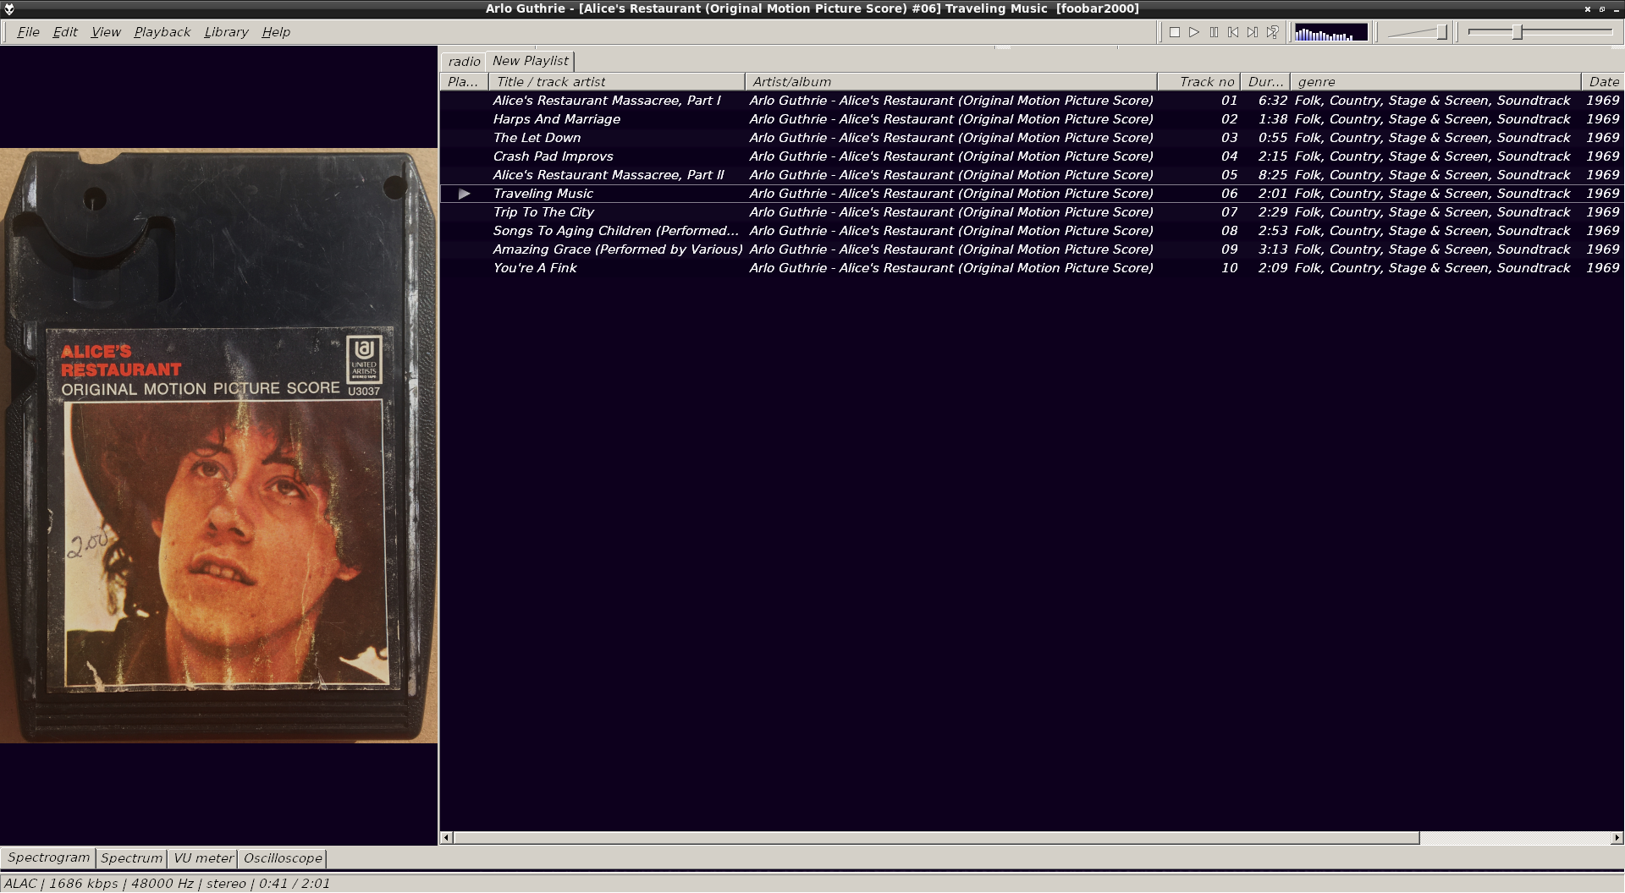Select the You're A Fink track

535,268
